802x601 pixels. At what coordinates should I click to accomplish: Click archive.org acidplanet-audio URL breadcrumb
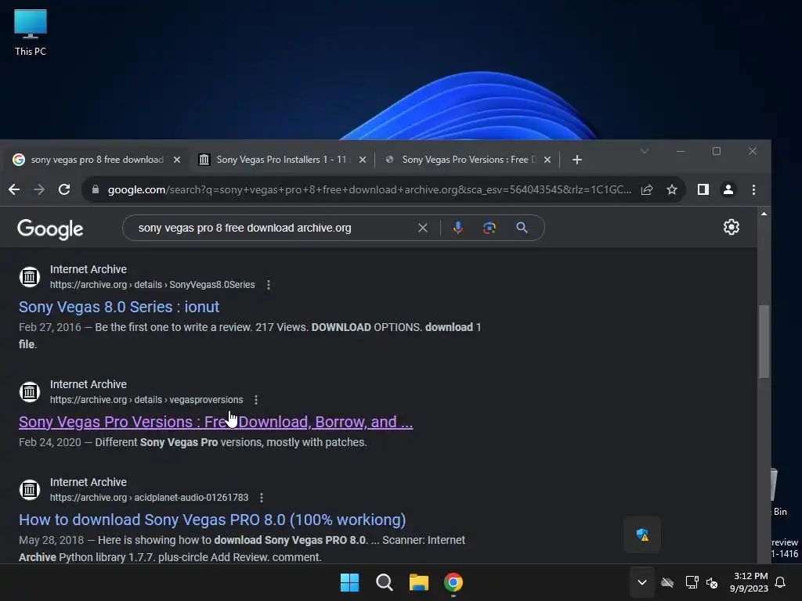click(x=150, y=497)
